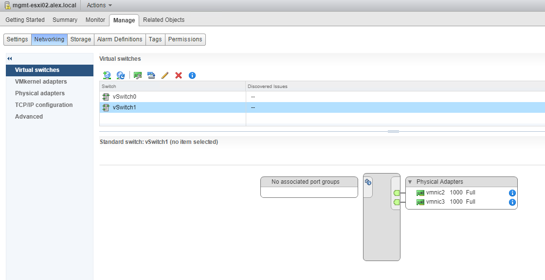Screen dimensions: 545x280
Task: Collapse the left navigation pane
Action: 10,58
